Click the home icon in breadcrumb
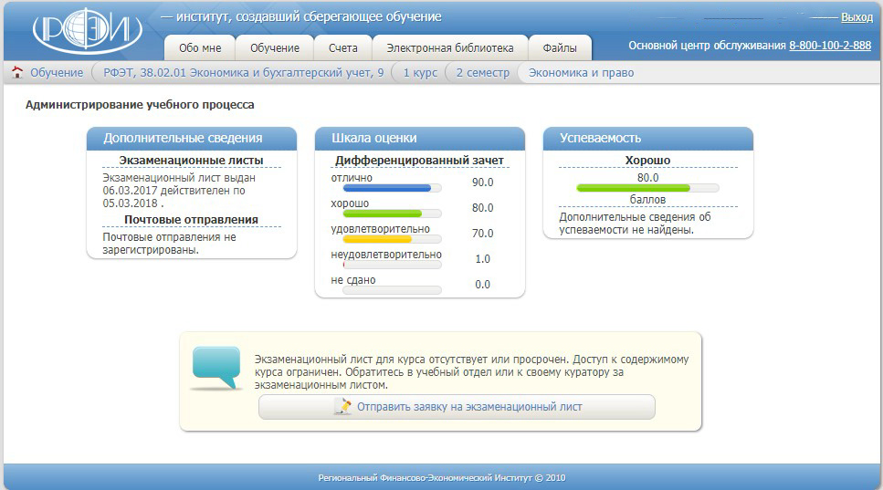This screenshot has width=883, height=490. pyautogui.click(x=16, y=72)
